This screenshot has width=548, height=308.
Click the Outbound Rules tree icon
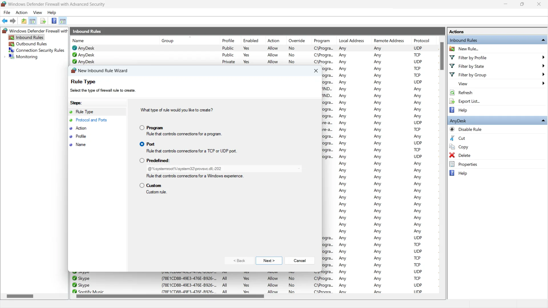coord(11,44)
